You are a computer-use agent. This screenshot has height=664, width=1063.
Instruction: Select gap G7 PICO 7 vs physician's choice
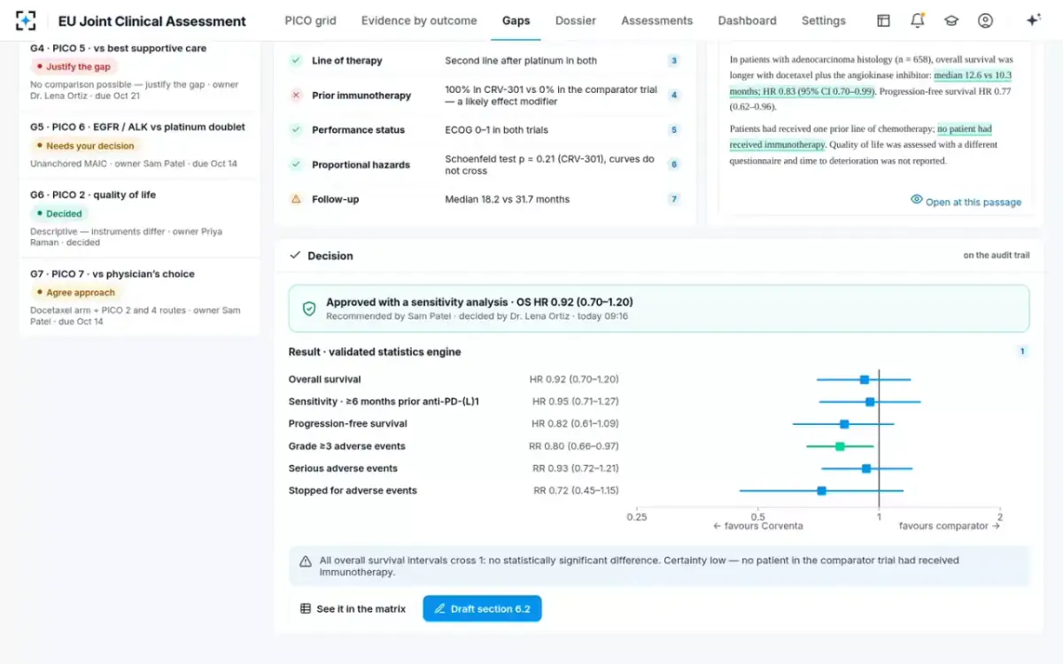139,297
